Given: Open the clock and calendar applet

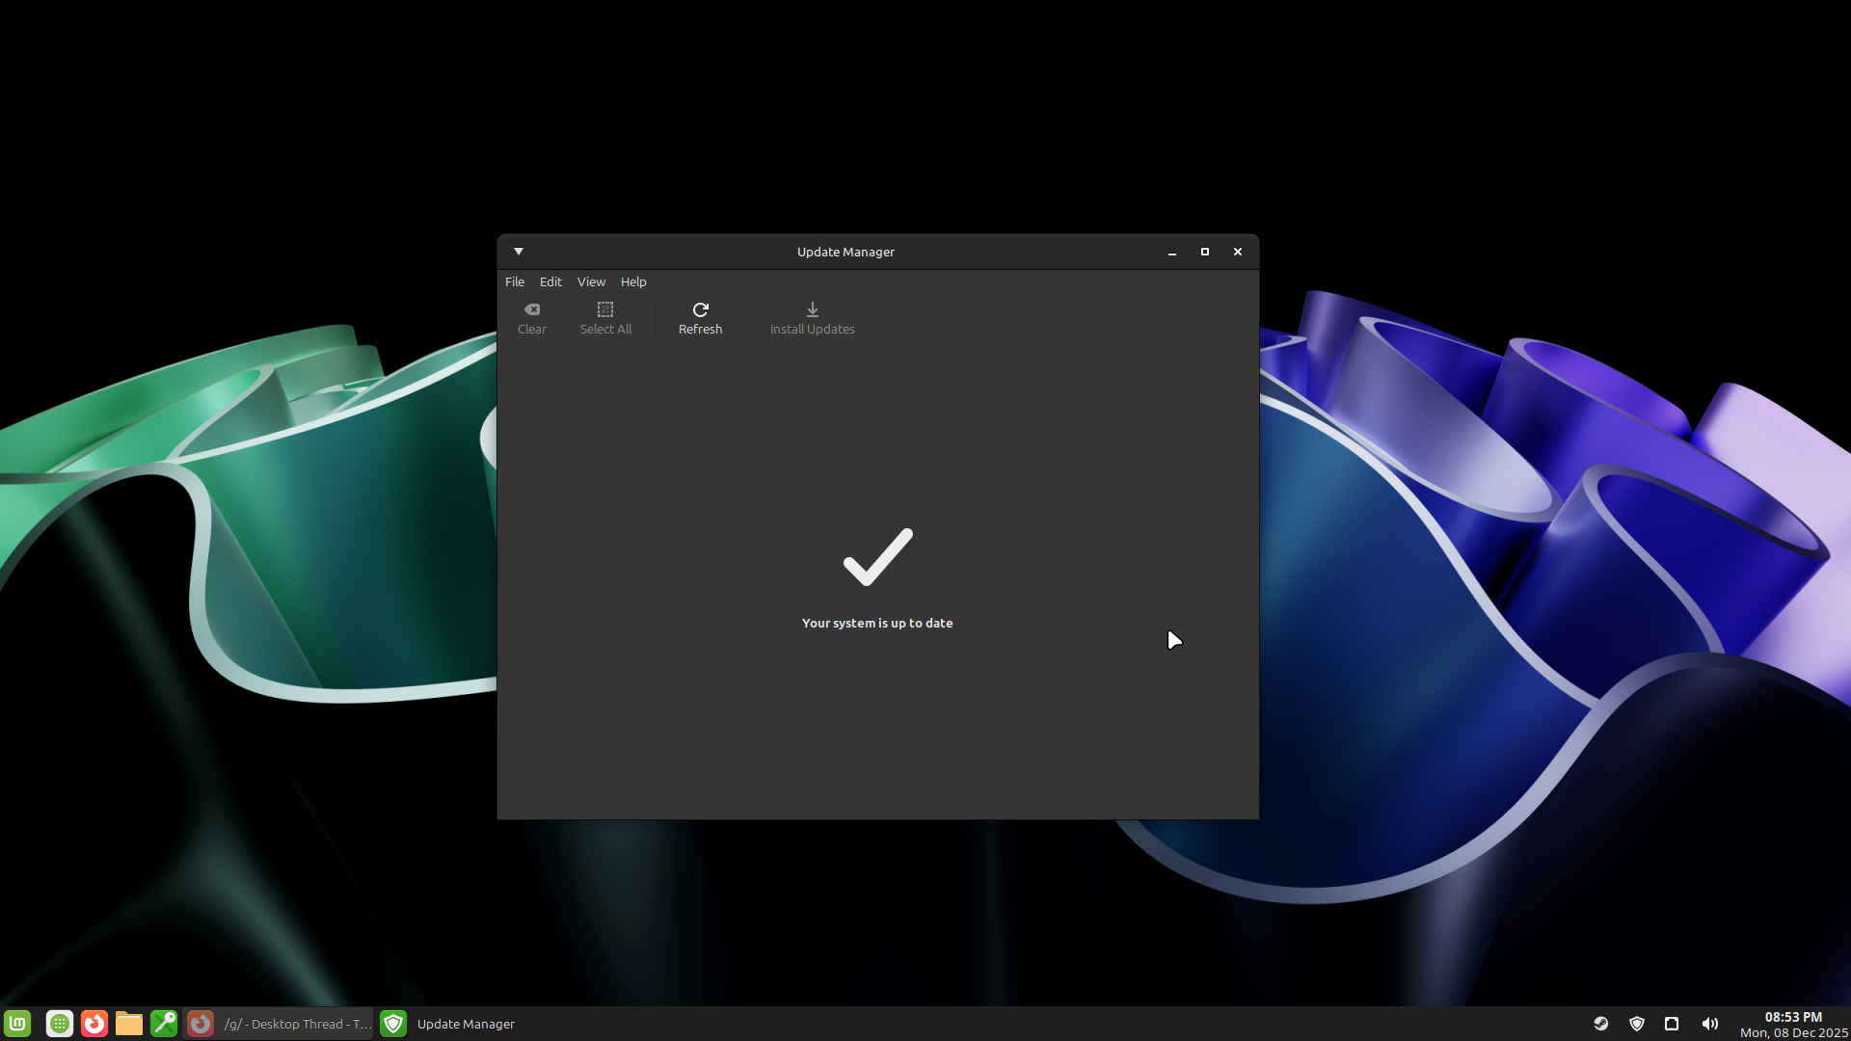Looking at the screenshot, I should pos(1793,1024).
